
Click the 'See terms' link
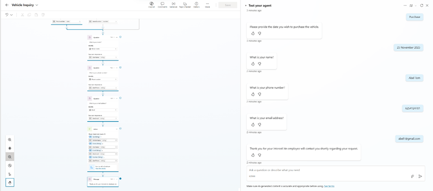tap(329, 186)
